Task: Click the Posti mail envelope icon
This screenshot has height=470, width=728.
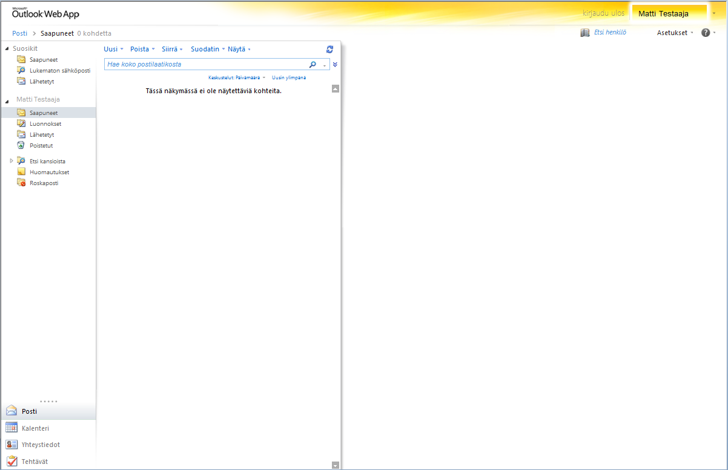Action: coord(12,411)
